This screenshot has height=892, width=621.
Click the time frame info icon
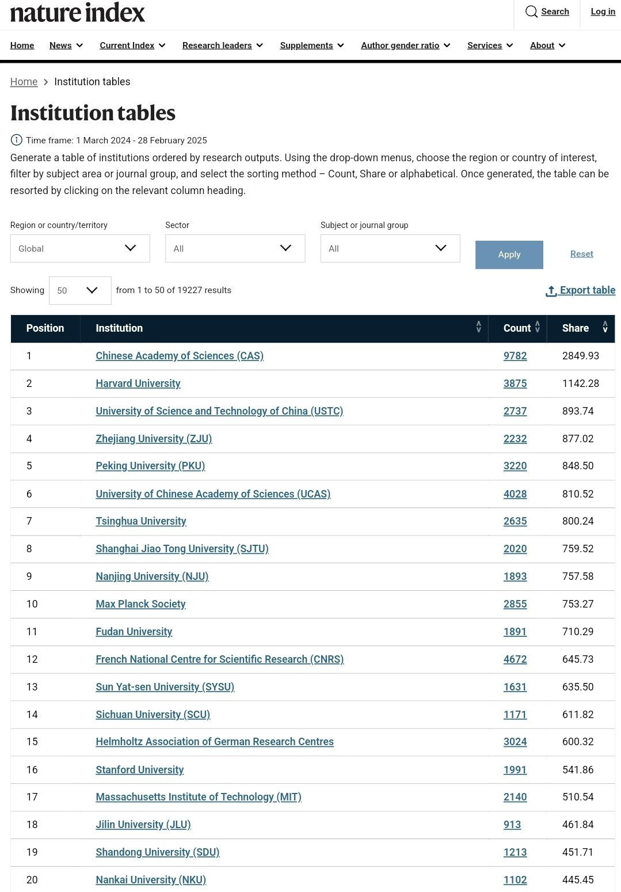click(16, 140)
